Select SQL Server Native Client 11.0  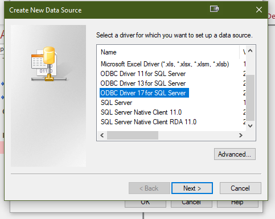tap(141, 112)
